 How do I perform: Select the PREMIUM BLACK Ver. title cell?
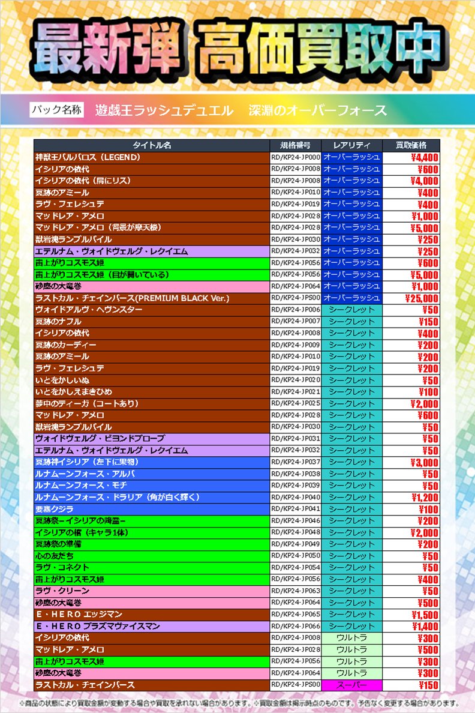[x=152, y=298]
